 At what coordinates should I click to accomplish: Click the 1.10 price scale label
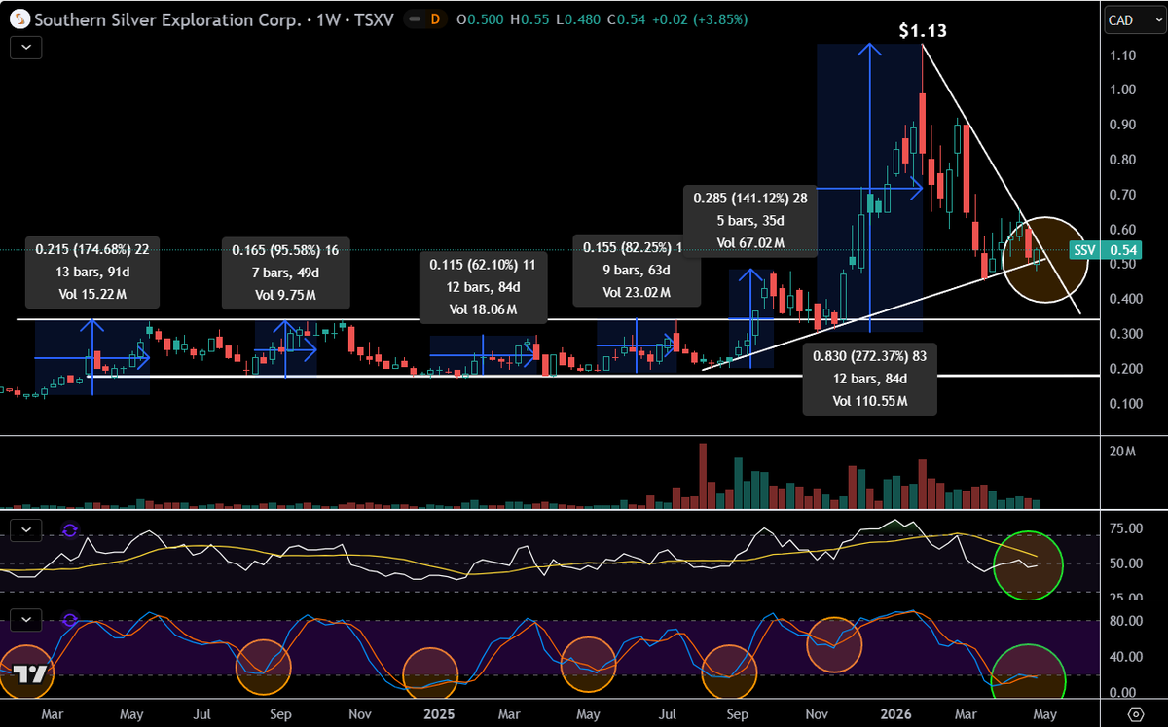pyautogui.click(x=1124, y=55)
